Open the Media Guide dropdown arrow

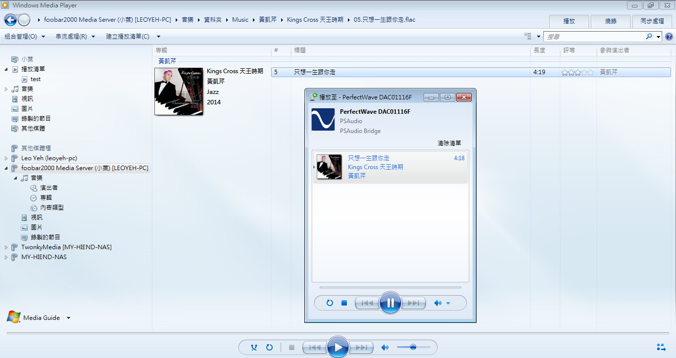pos(68,318)
